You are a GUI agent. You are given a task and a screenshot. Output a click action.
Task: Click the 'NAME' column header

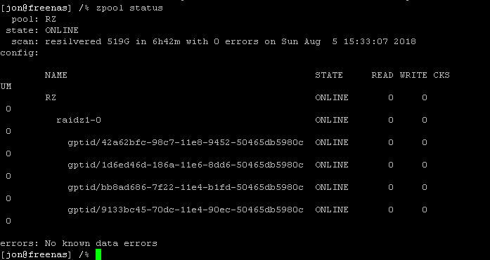56,76
